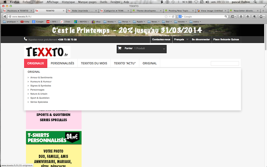Open the Historique menu
This screenshot has width=267, height=167.
coord(68,2)
